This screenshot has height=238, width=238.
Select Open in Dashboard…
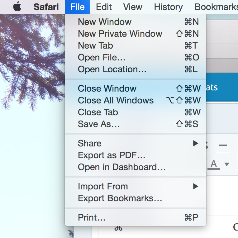[x=121, y=167]
